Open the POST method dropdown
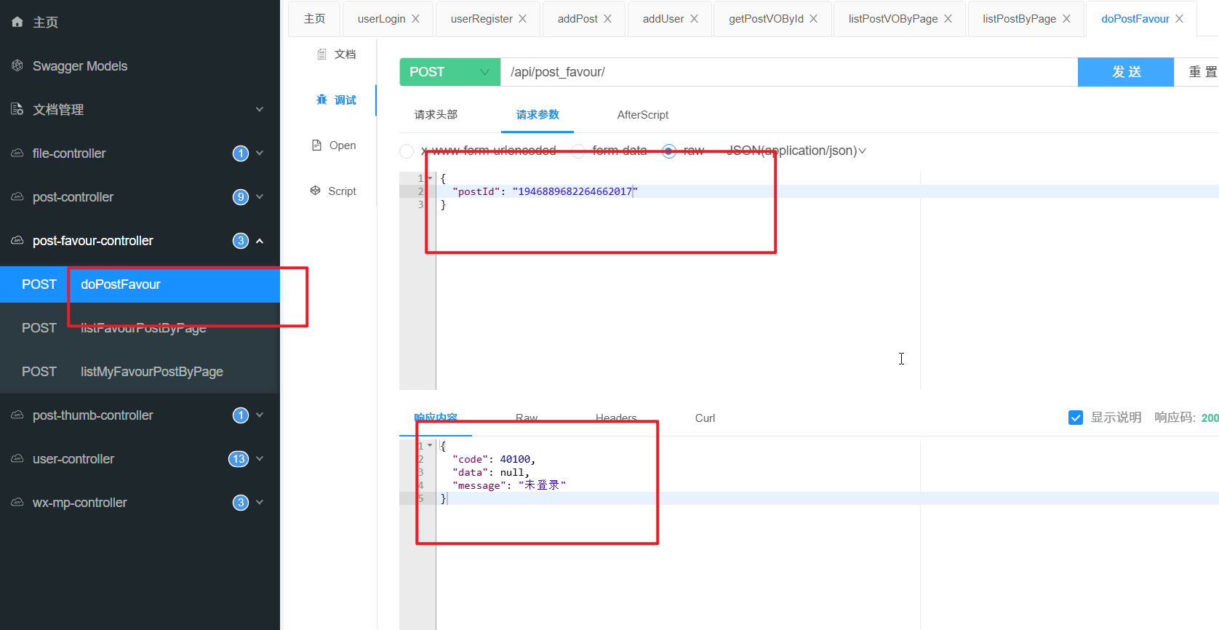 click(449, 72)
